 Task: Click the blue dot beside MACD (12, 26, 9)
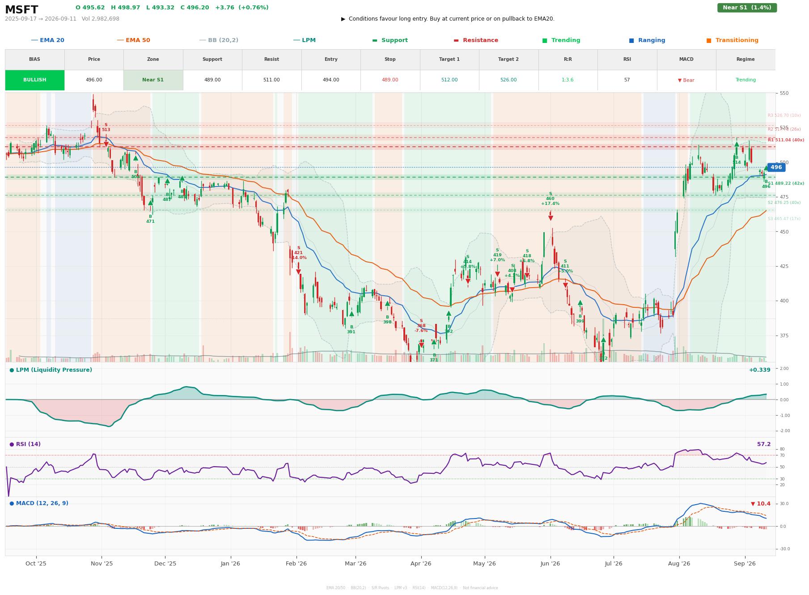point(12,503)
